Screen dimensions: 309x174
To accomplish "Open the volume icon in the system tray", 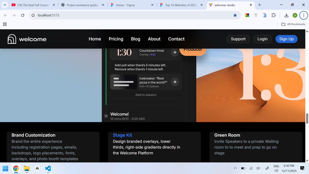I will 258,168.
